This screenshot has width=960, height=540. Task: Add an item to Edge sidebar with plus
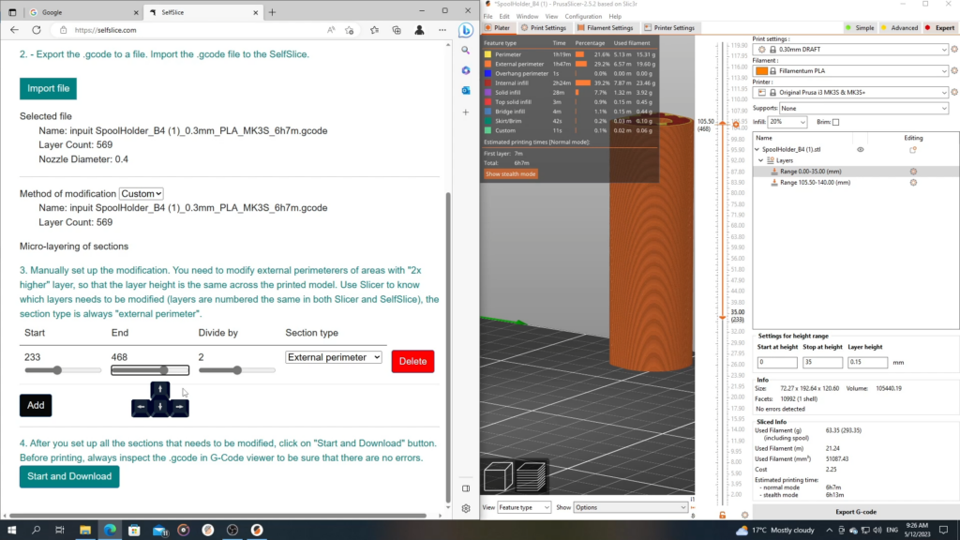(x=466, y=112)
